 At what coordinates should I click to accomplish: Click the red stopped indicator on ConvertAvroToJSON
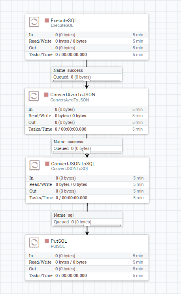click(46, 94)
